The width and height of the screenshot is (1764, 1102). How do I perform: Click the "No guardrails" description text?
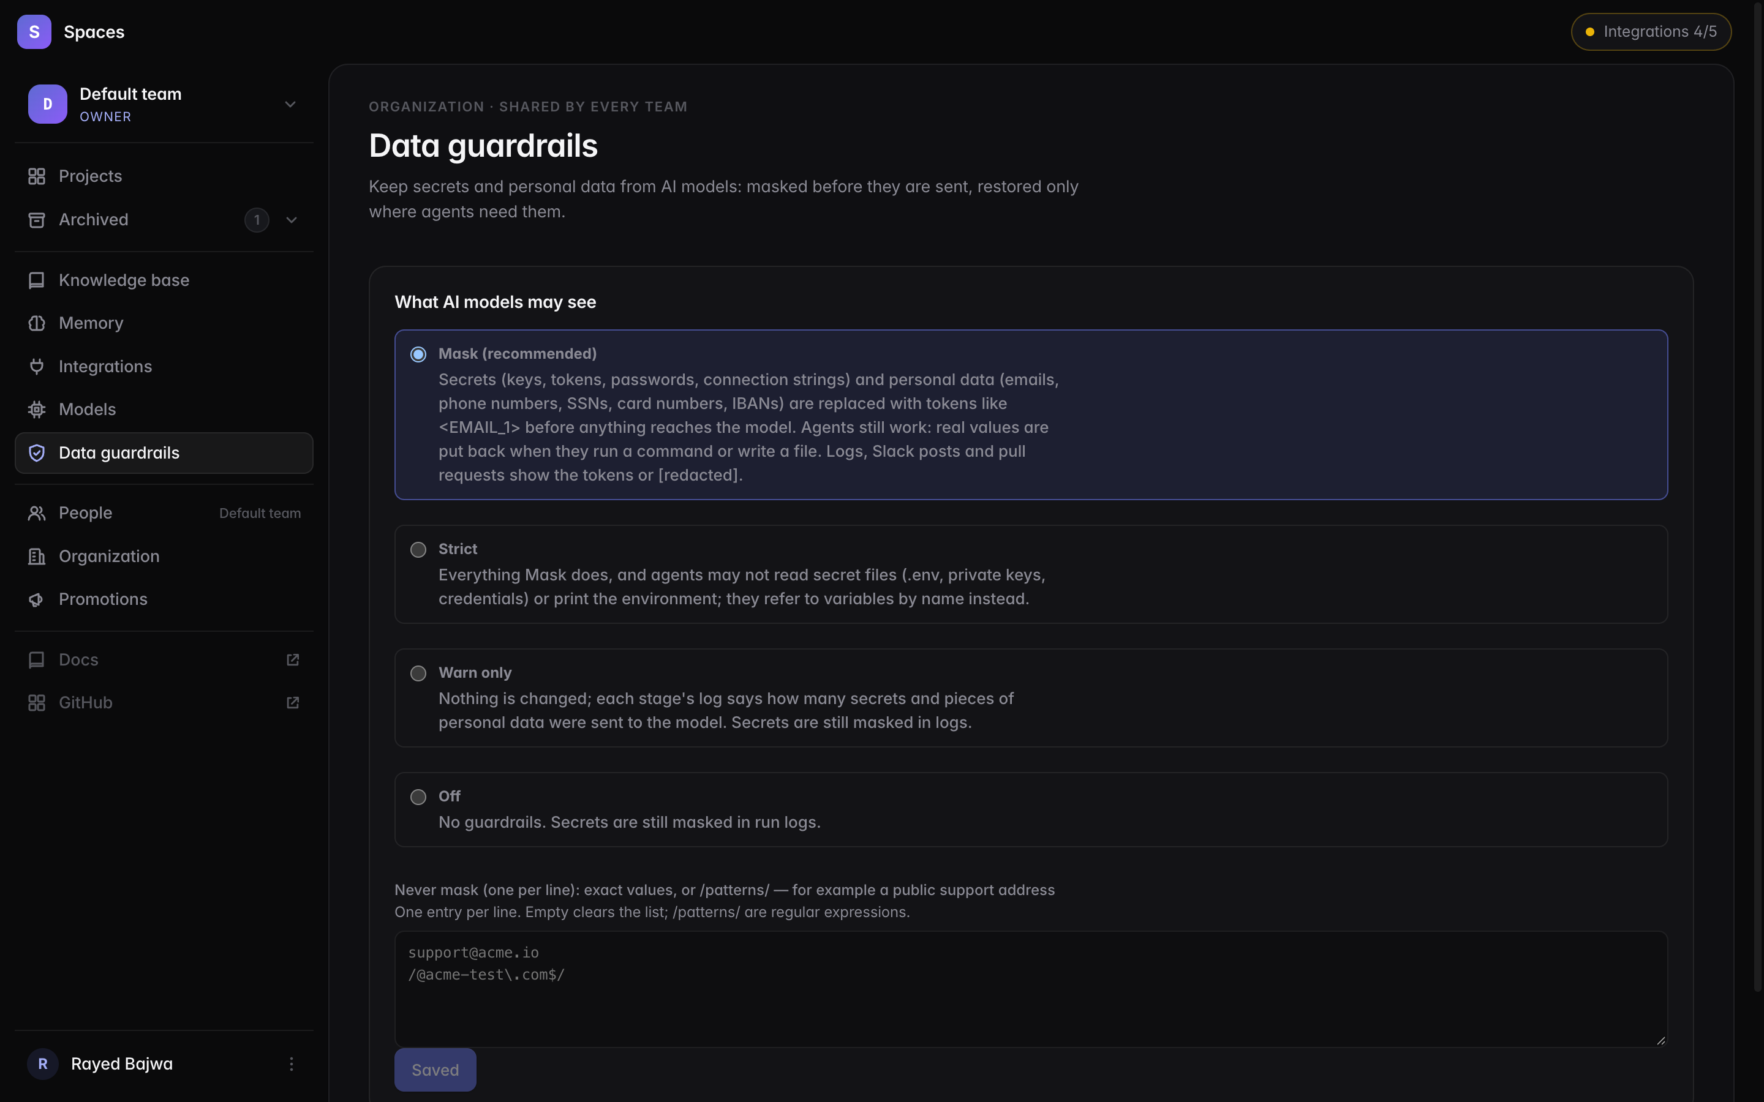point(629,823)
